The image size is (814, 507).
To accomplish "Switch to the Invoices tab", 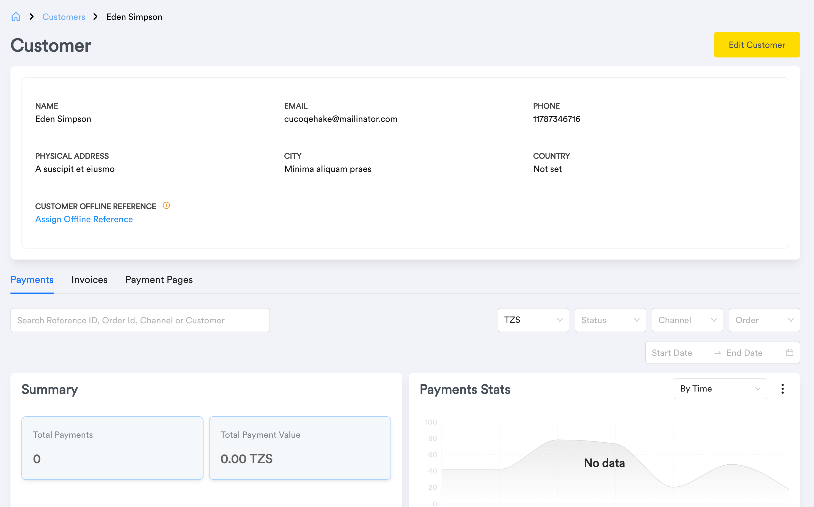I will coord(90,280).
